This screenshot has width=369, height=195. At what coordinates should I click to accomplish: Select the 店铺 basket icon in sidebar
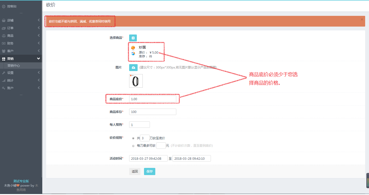[x=4, y=20]
